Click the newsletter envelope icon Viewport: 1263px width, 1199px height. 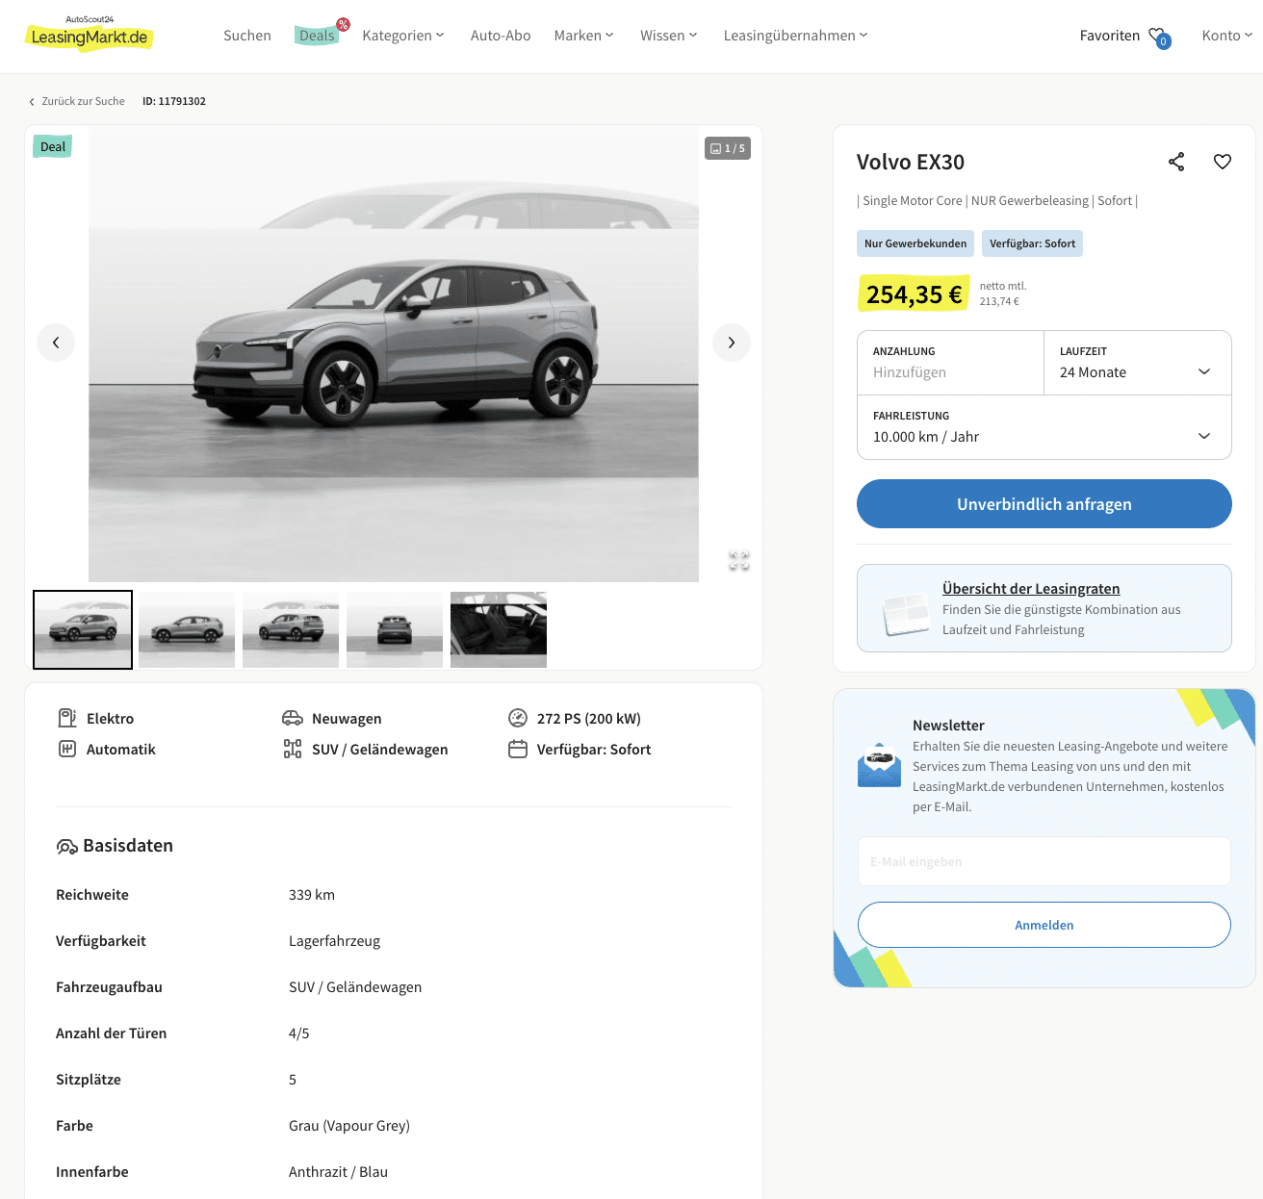pos(879,765)
